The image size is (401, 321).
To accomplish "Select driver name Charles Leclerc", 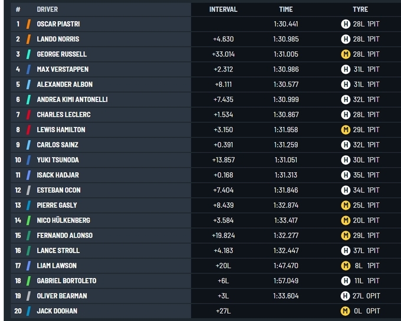I will [64, 115].
